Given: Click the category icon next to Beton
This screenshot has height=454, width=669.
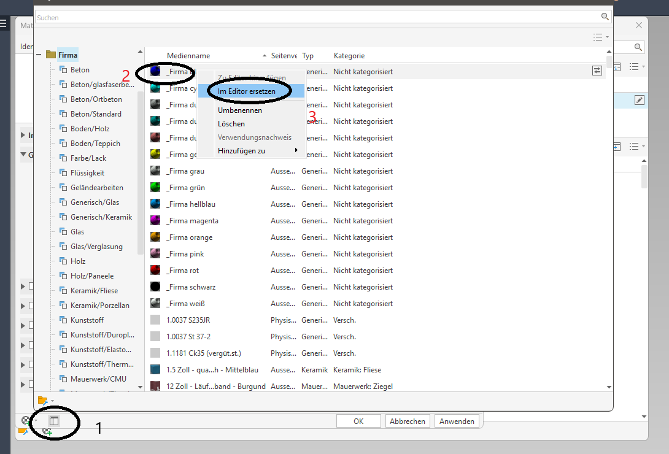Looking at the screenshot, I should coord(63,69).
